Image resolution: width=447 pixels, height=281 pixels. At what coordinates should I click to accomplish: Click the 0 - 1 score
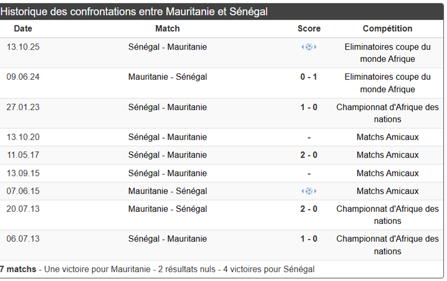309,77
